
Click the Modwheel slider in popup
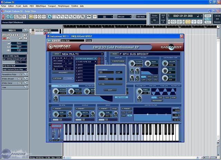[x=106, y=79]
